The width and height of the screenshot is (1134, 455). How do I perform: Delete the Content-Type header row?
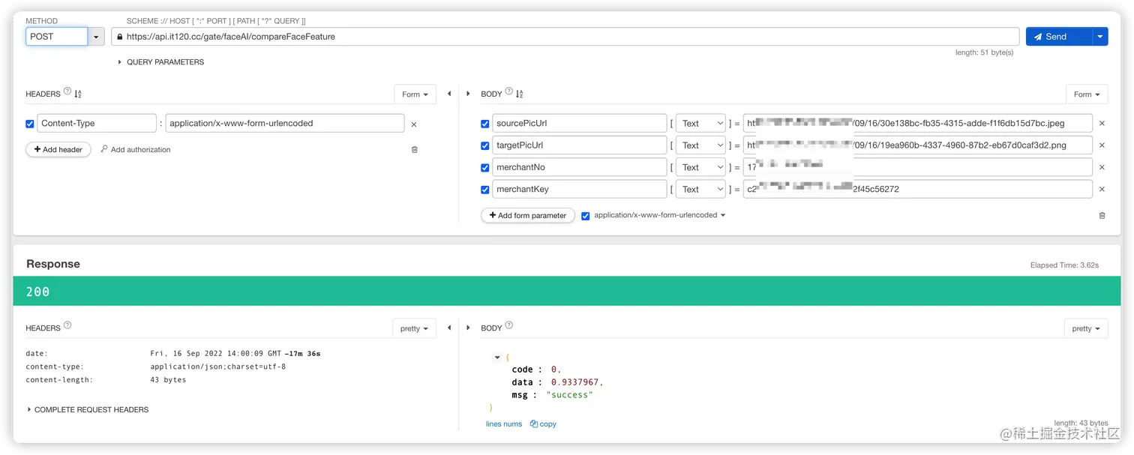point(414,124)
